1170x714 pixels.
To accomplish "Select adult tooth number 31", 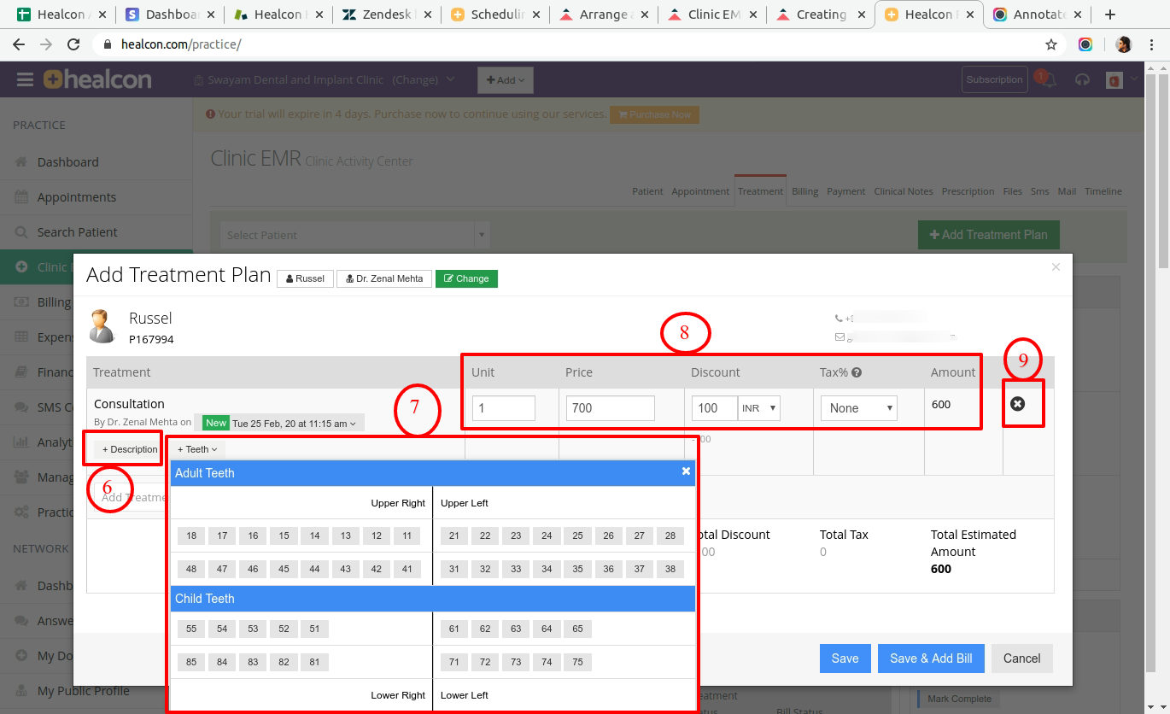I will pyautogui.click(x=454, y=569).
